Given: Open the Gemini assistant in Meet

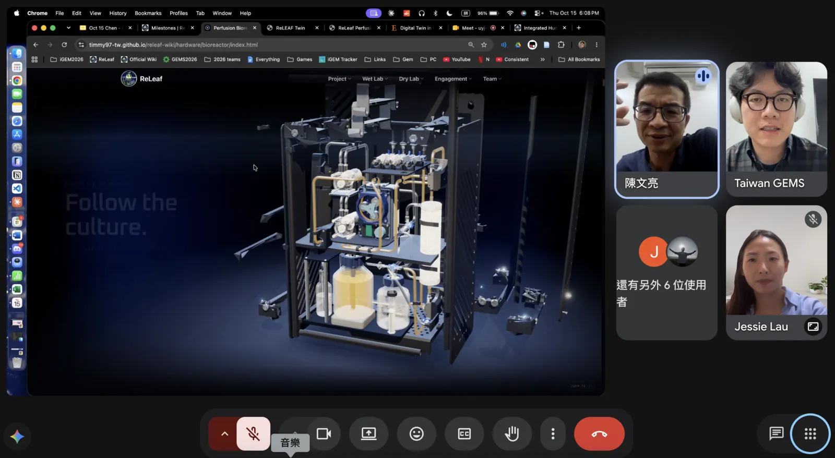Looking at the screenshot, I should (x=17, y=436).
